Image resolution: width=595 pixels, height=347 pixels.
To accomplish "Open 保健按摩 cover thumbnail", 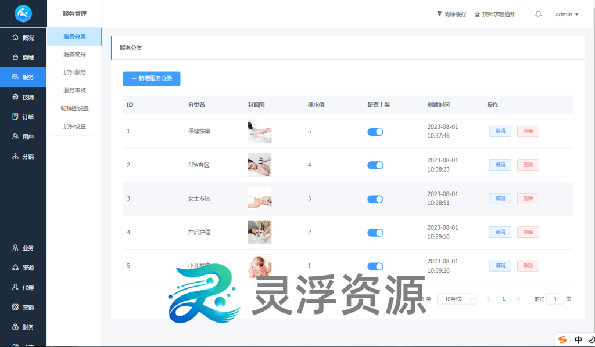I will point(260,131).
